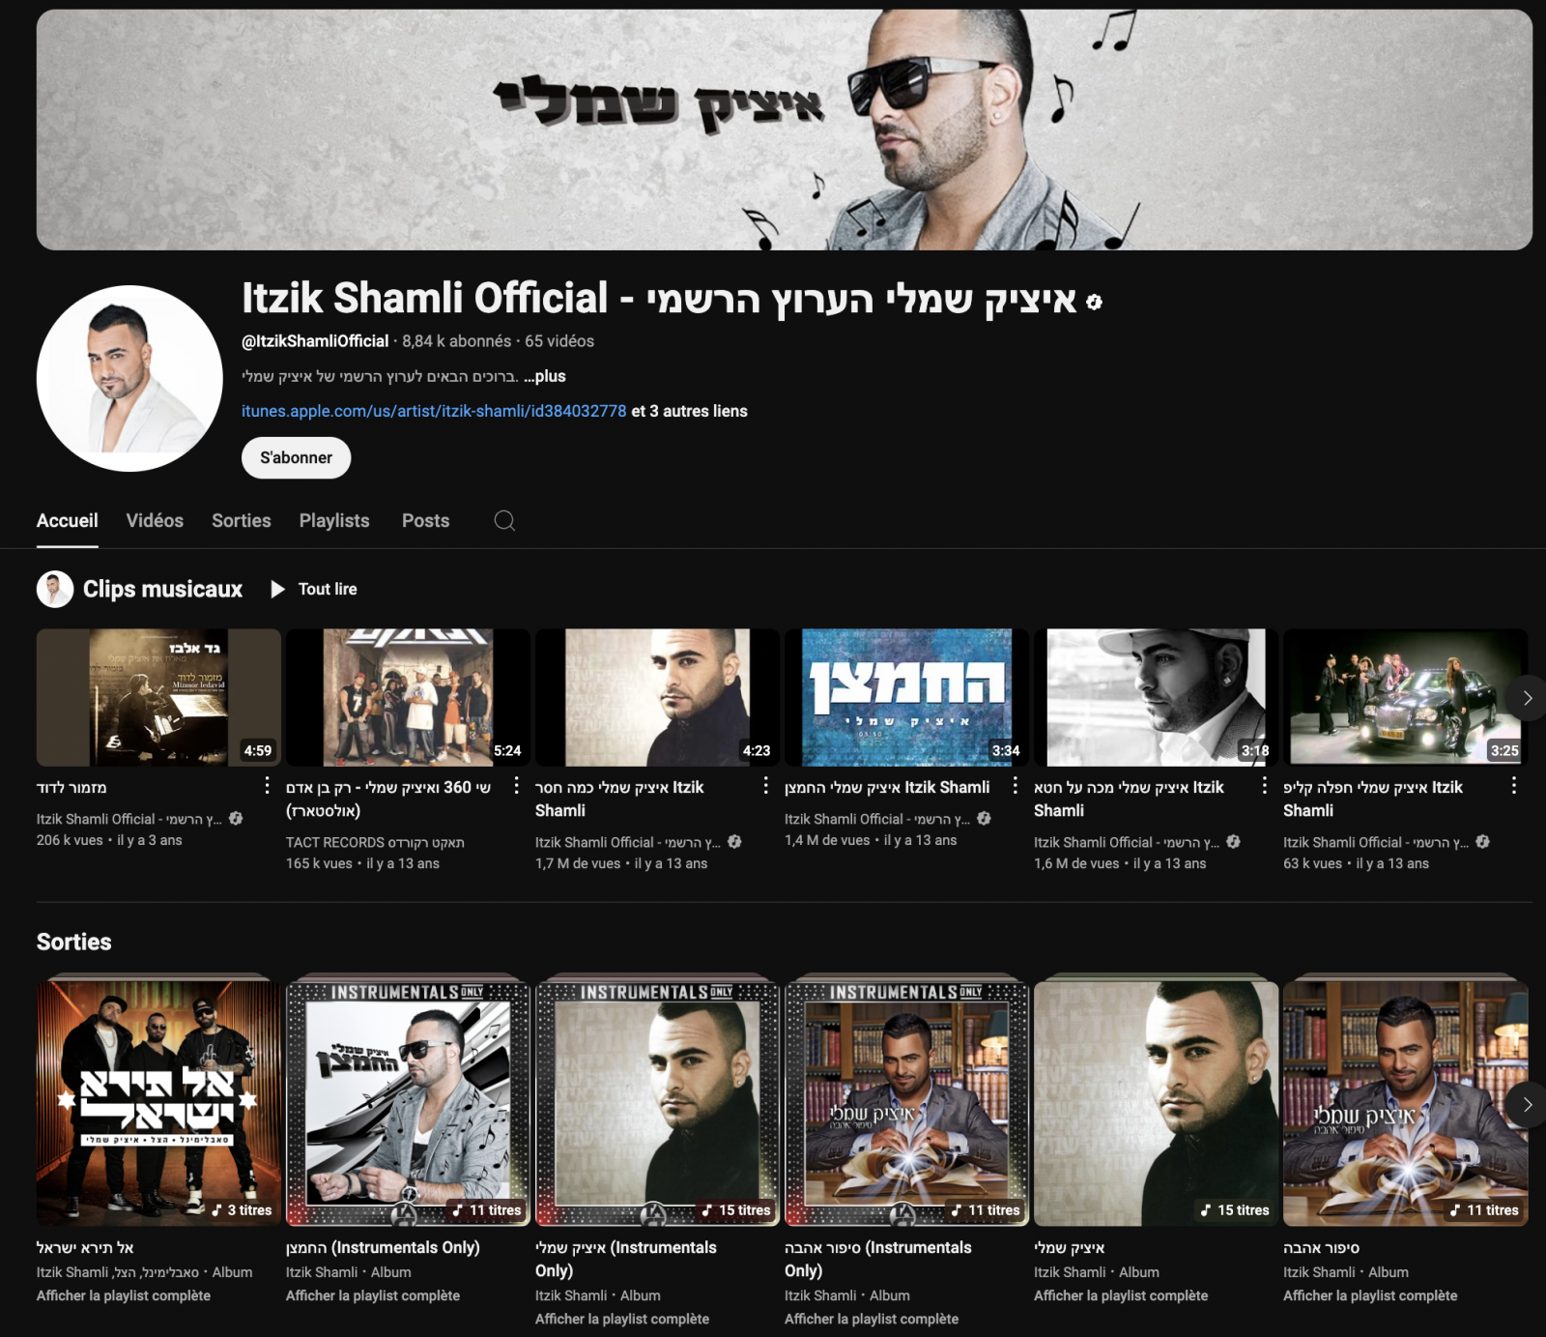Open the Posts tab
Image resolution: width=1546 pixels, height=1337 pixels.
[425, 520]
